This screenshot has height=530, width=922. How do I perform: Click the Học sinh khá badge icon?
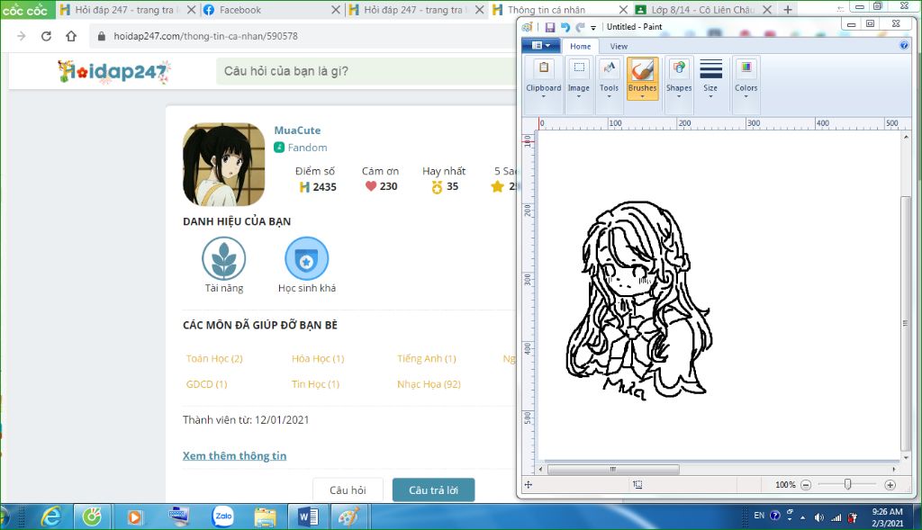306,258
